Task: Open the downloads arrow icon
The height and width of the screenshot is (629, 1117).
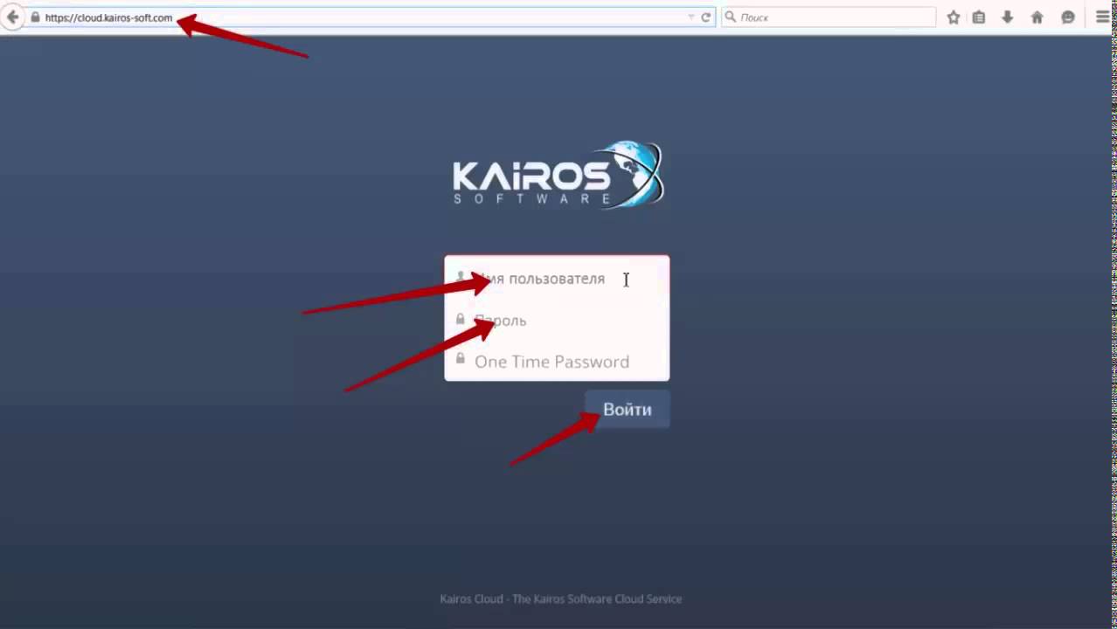Action: [x=1008, y=17]
